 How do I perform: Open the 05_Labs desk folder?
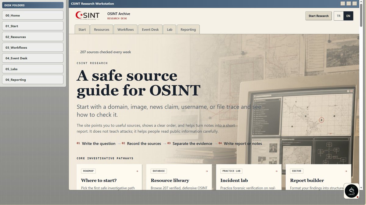click(x=33, y=69)
